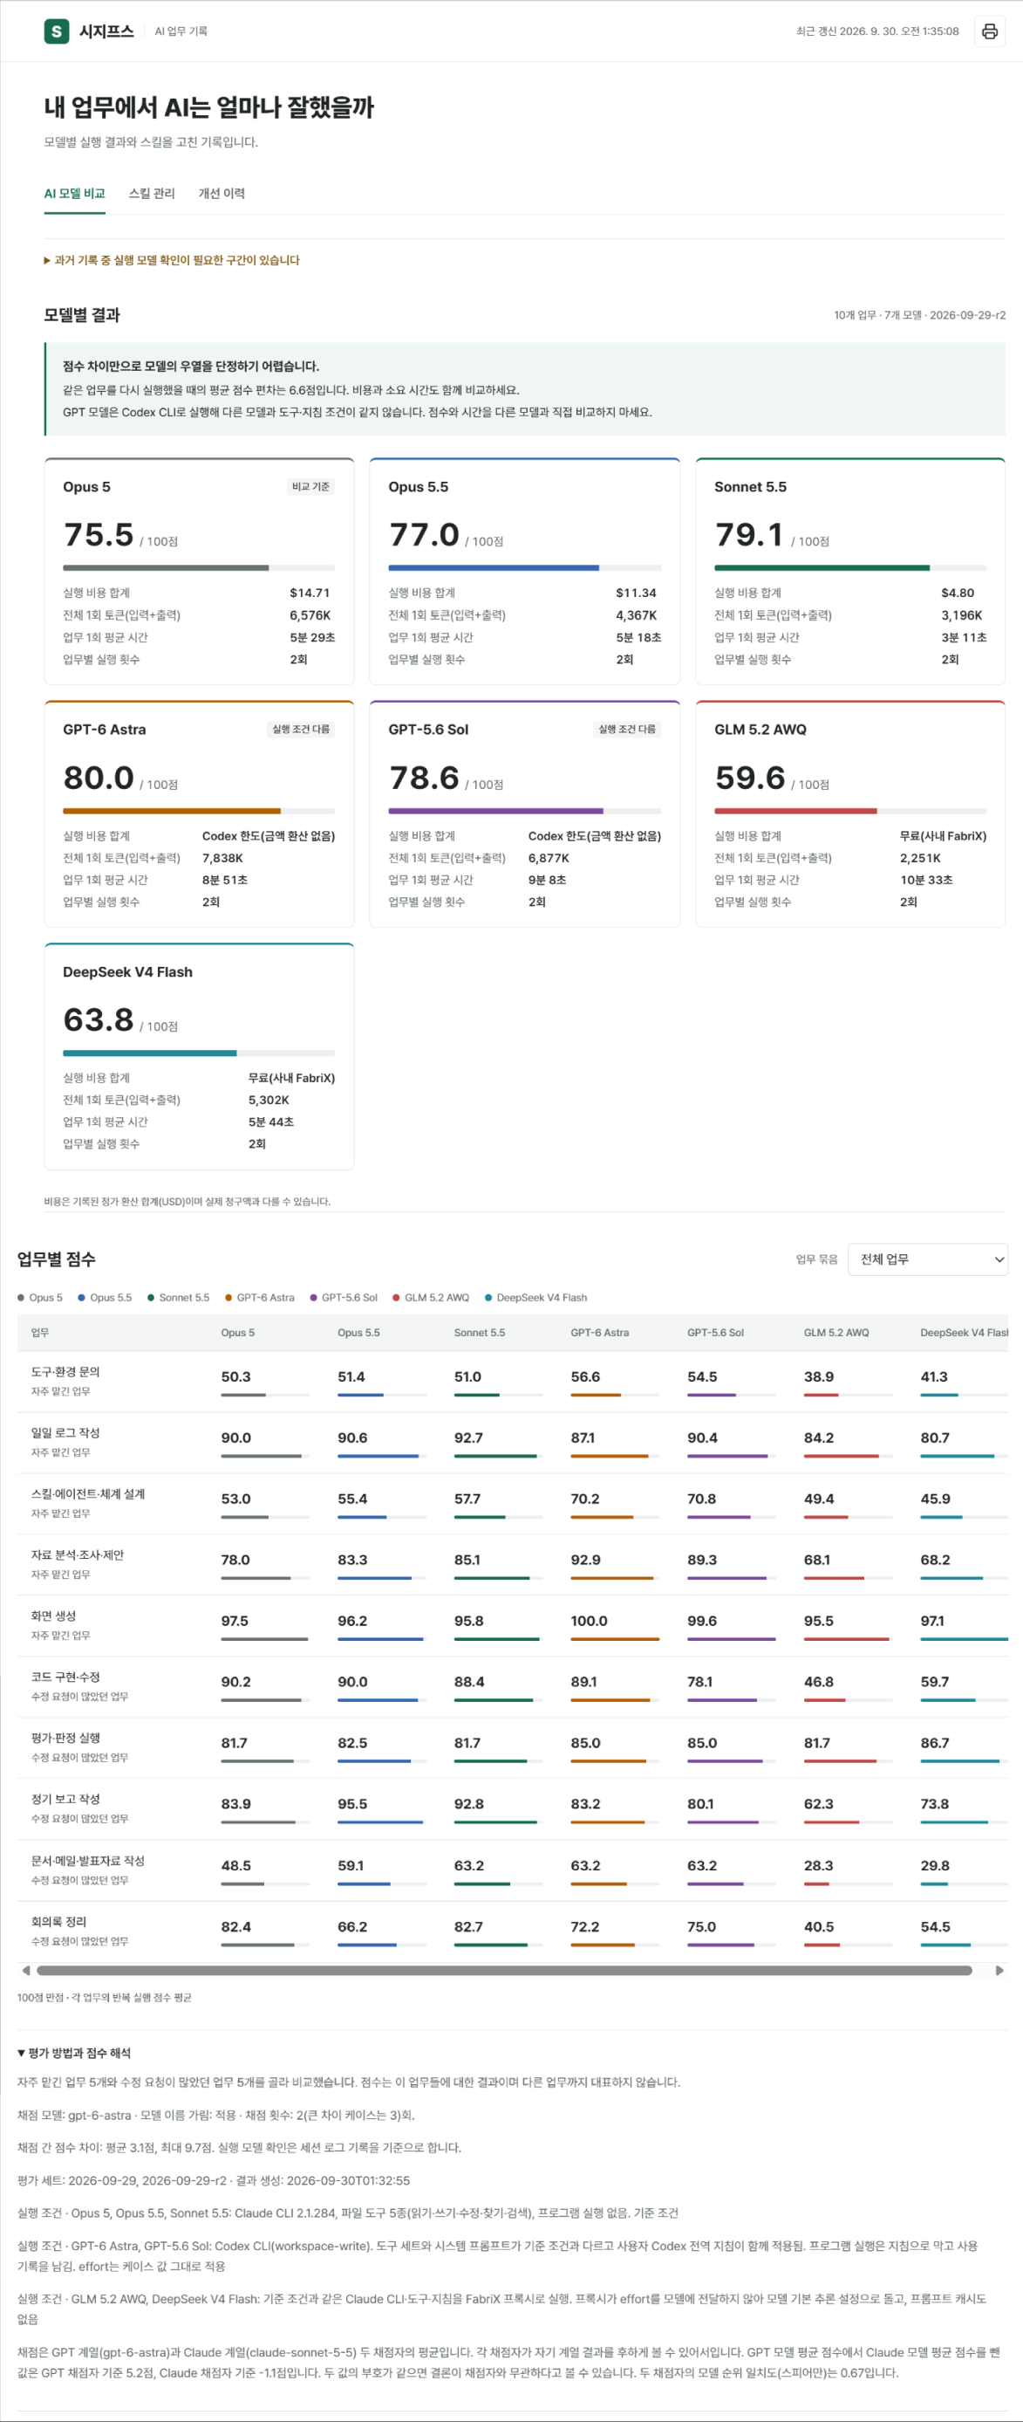This screenshot has width=1023, height=2422.
Task: Collapse the 평가 방법과 점수 해석 section
Action: pyautogui.click(x=74, y=2053)
